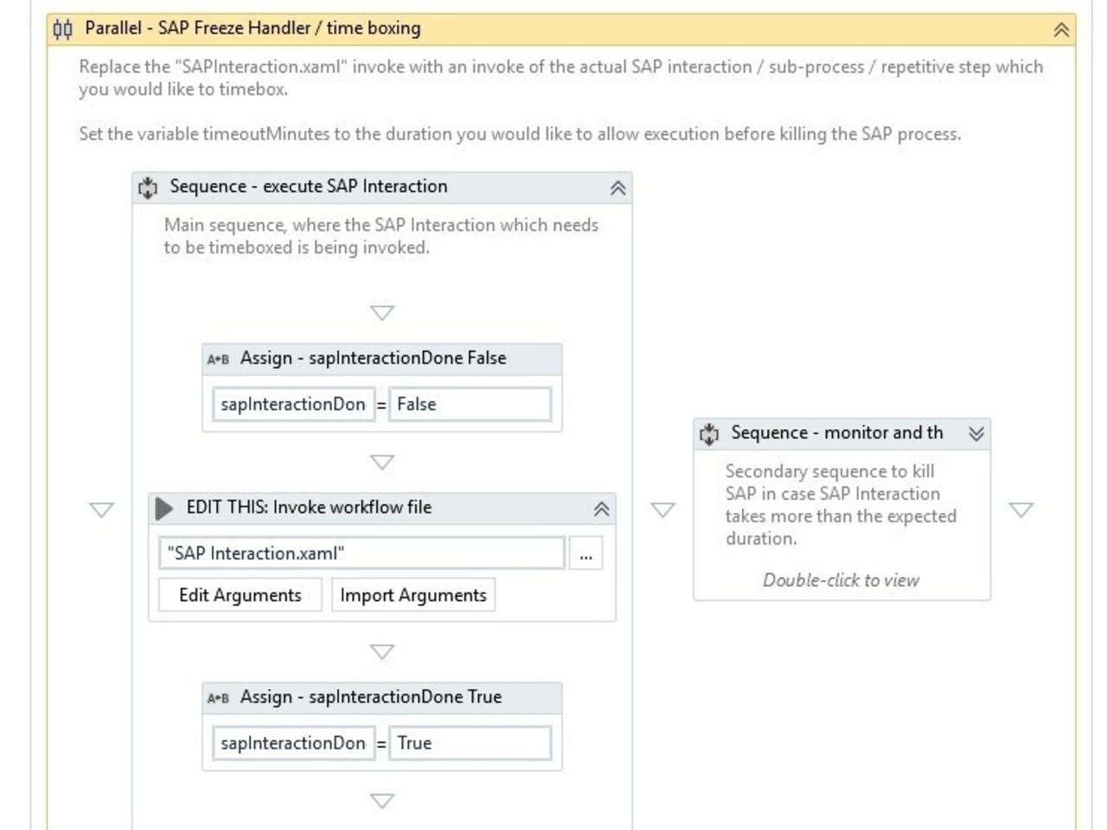Open the browse ellipsis button for workflow file
This screenshot has height=830, width=1107.
point(585,553)
